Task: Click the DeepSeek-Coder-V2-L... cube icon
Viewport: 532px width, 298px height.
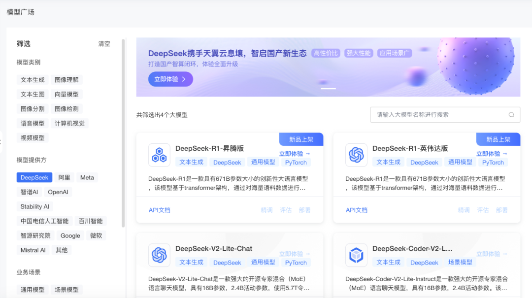Action: (356, 255)
